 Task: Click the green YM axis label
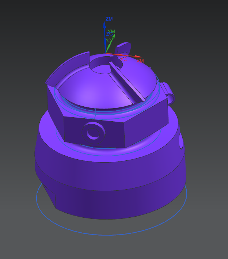tap(111, 32)
